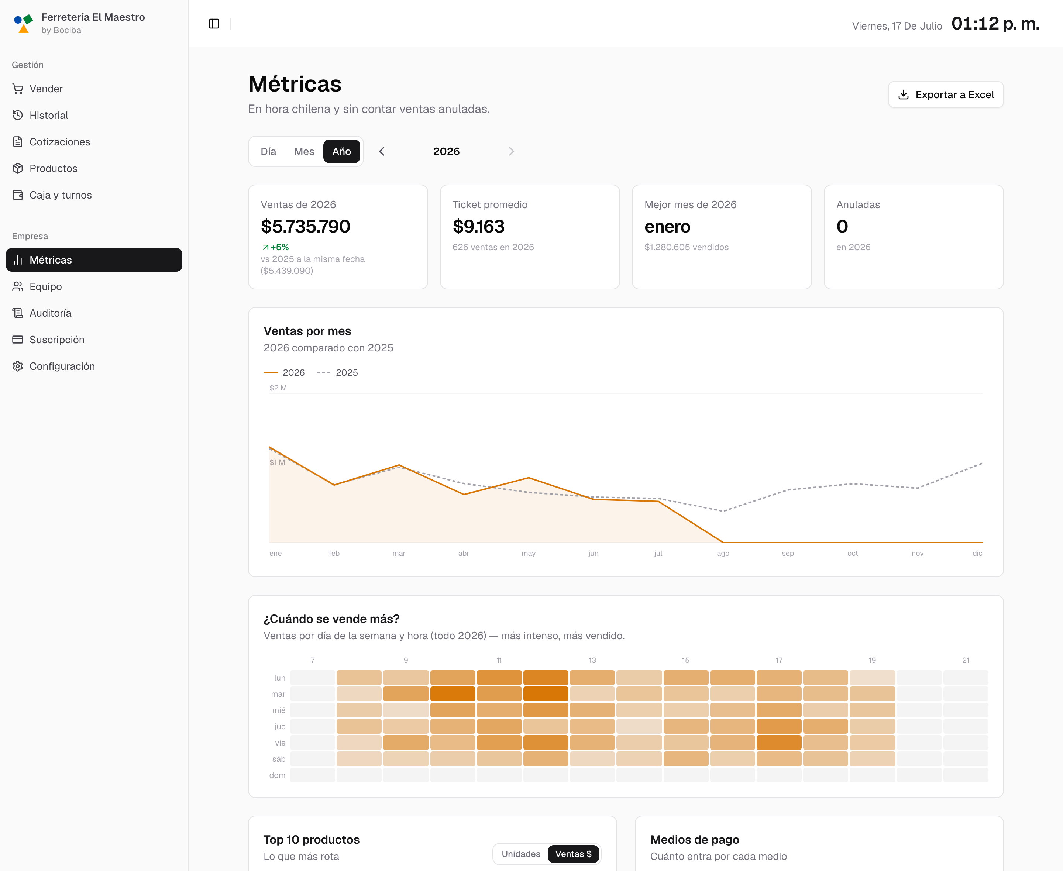Switch Top 10 productos to Ventas $
Screen dimensions: 1063x871
click(573, 854)
